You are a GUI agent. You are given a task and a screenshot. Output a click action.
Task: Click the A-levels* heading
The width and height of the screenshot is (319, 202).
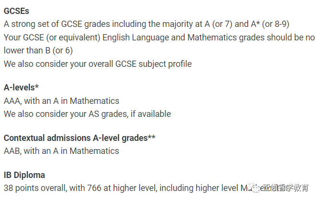(21, 88)
